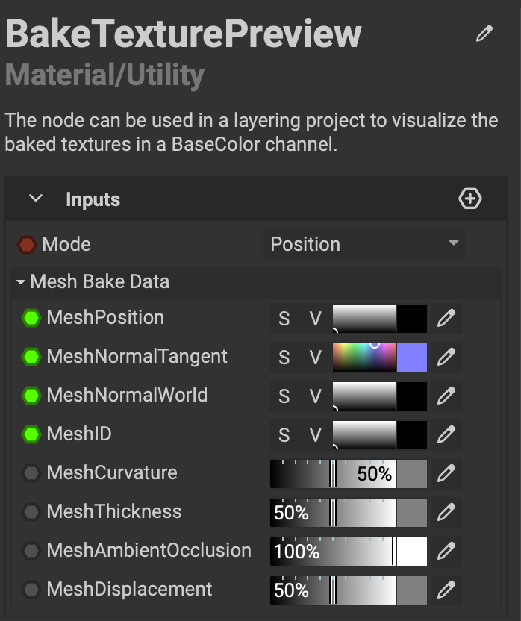Click the MeshNormalTangent blue color swatch
This screenshot has height=621, width=521.
click(x=412, y=358)
